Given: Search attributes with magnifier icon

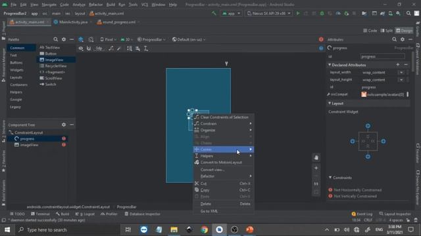Looking at the screenshot, I should point(394,39).
